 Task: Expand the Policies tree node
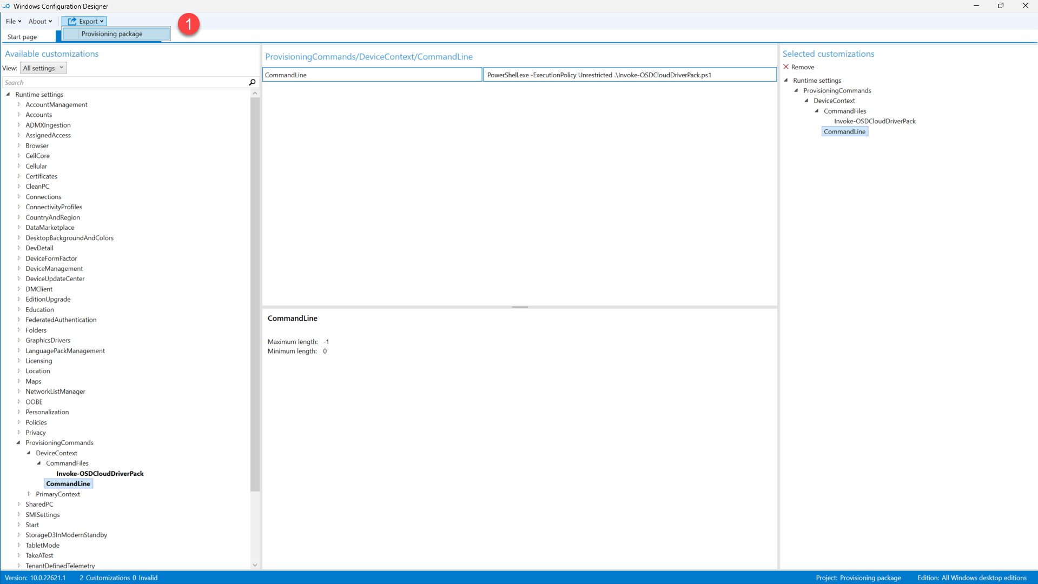(x=19, y=422)
